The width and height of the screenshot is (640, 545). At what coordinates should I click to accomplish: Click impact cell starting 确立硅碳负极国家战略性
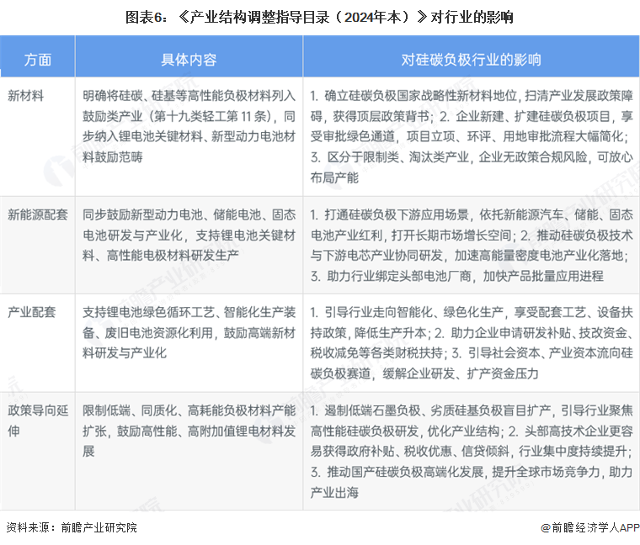(472, 136)
